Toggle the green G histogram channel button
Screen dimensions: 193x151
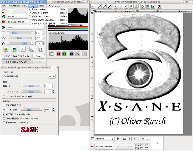click(65, 54)
